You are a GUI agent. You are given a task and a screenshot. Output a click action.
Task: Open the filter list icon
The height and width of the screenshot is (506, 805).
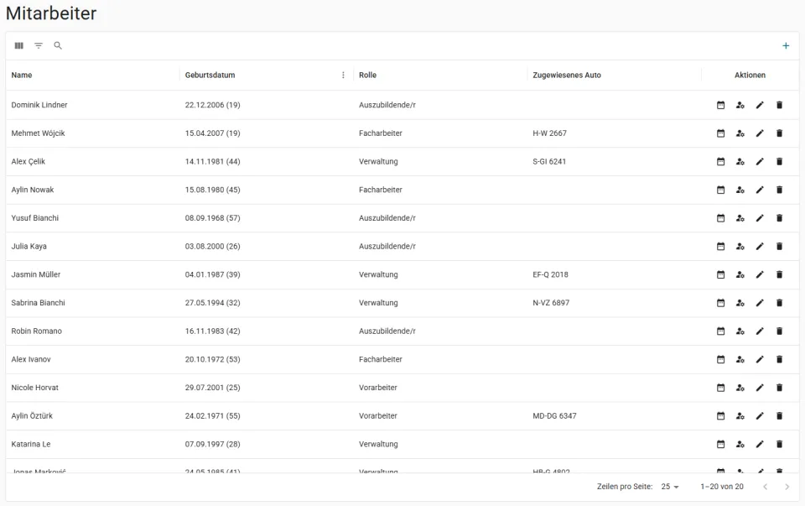coord(39,45)
